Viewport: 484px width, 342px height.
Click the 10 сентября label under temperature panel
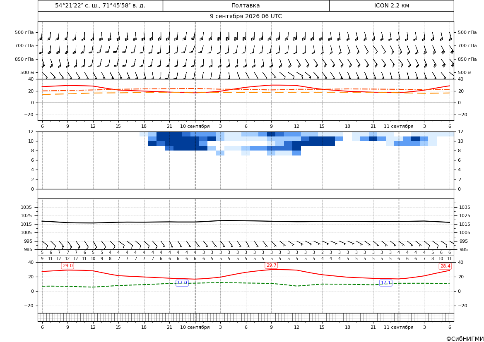[x=195, y=126]
